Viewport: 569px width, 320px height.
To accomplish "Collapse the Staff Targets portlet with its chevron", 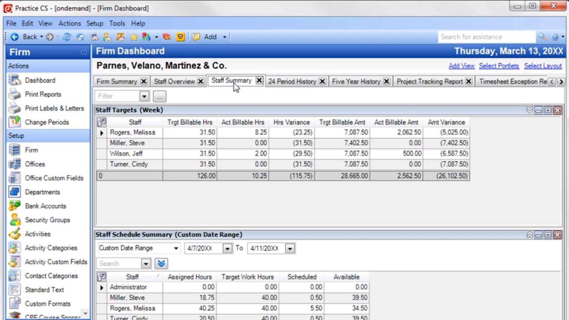I will [x=529, y=110].
